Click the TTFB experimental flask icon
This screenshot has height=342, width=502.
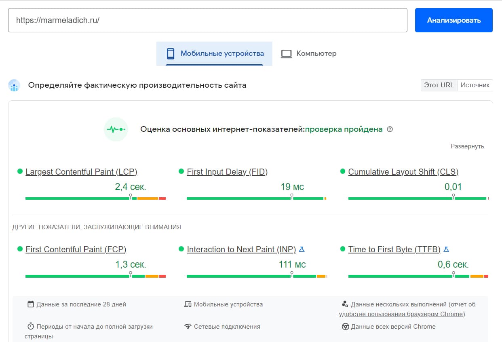tap(446, 249)
